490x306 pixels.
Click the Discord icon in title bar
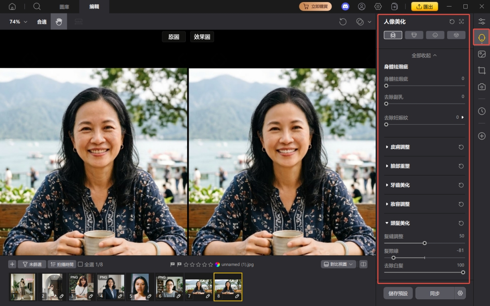coord(345,7)
